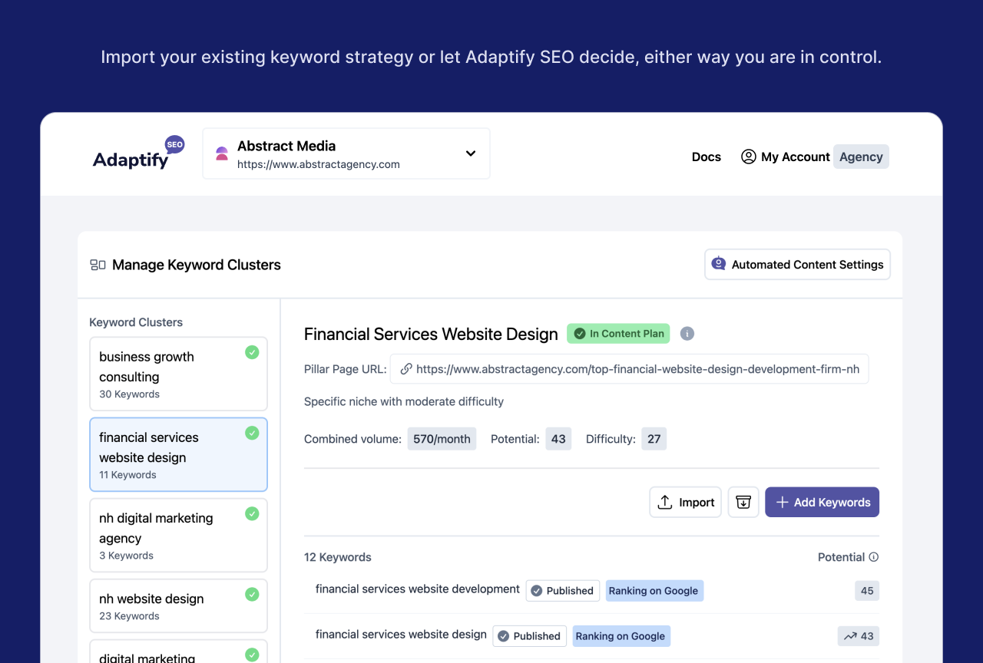The image size is (983, 663).
Task: Expand the Abstract Media website selector
Action: tap(470, 153)
